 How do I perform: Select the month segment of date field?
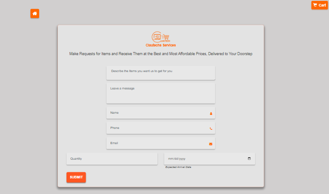pos(170,159)
